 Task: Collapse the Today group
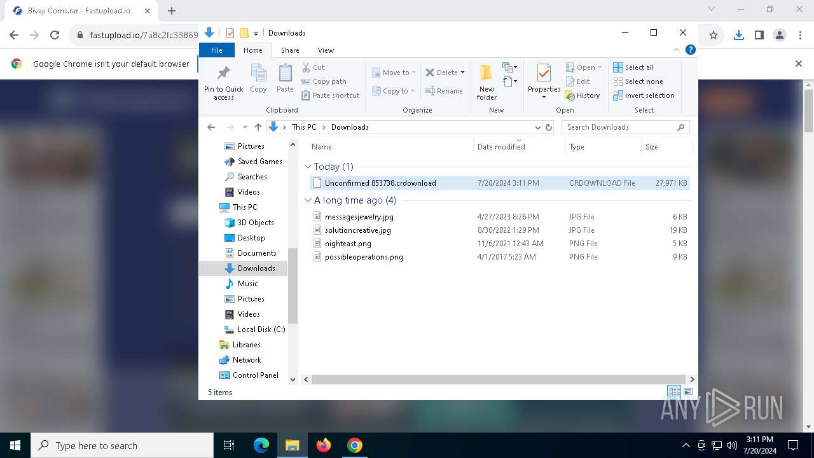308,167
